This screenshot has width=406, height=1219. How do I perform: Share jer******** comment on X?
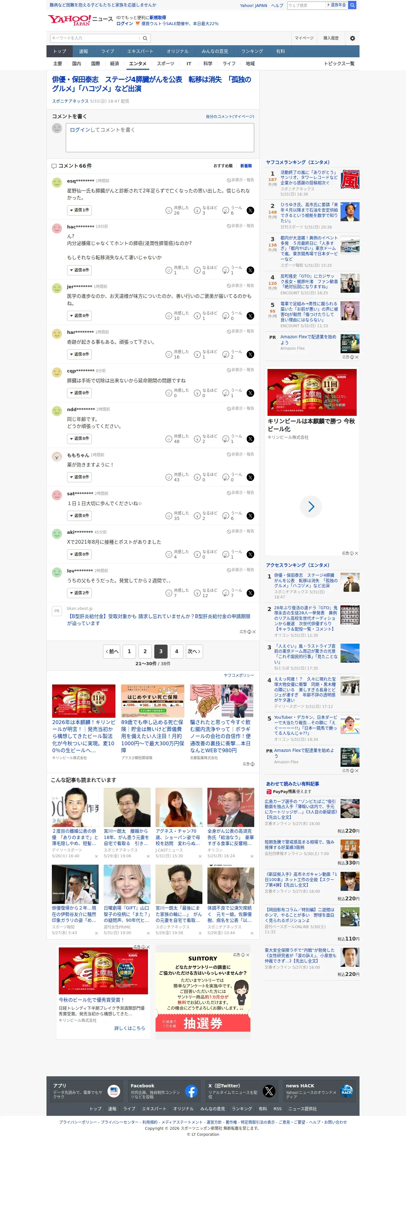coord(250,316)
